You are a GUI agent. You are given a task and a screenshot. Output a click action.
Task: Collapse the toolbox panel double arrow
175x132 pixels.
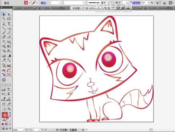2,7
